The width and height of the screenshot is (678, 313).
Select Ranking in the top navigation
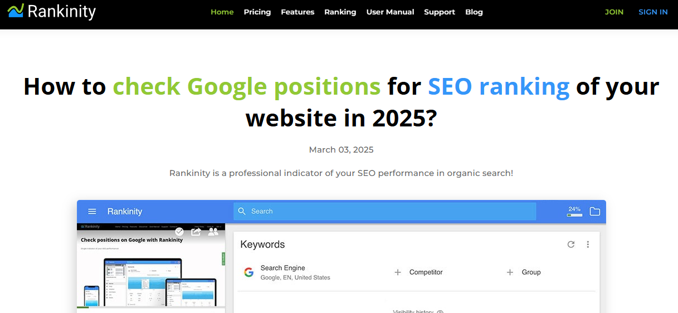tap(340, 12)
